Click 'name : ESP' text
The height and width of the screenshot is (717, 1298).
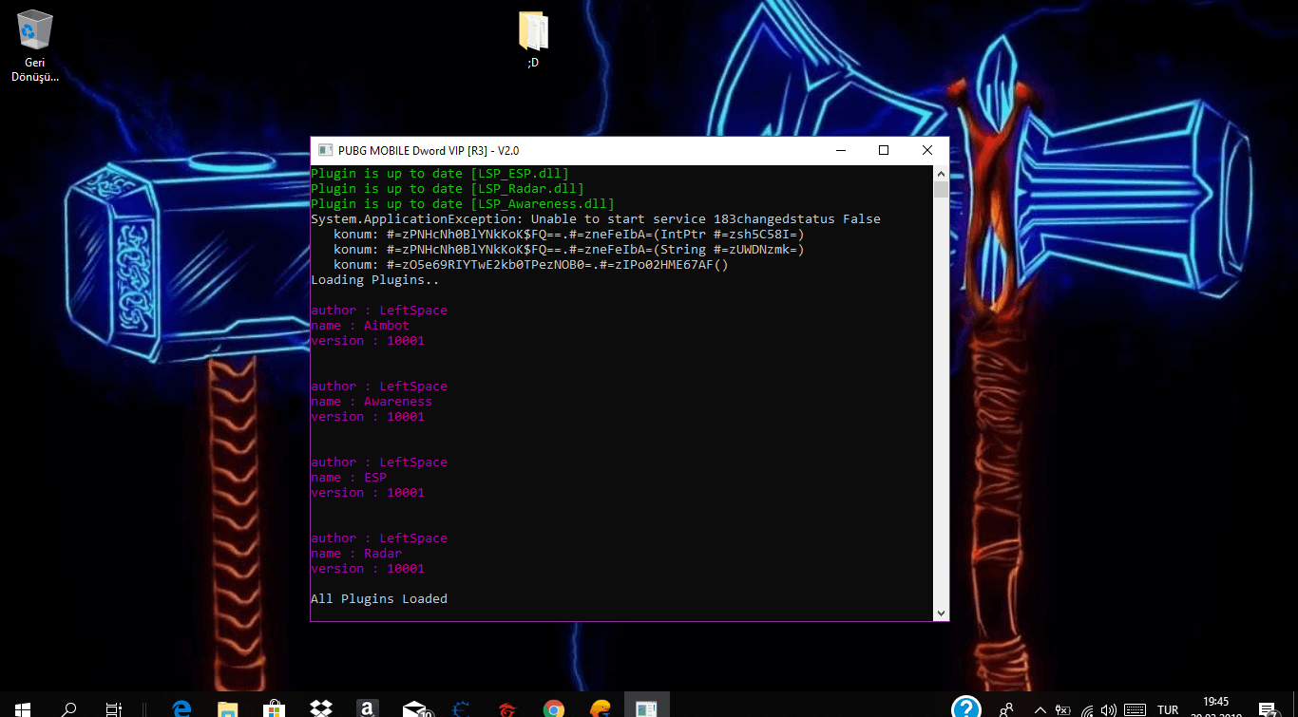tap(349, 478)
